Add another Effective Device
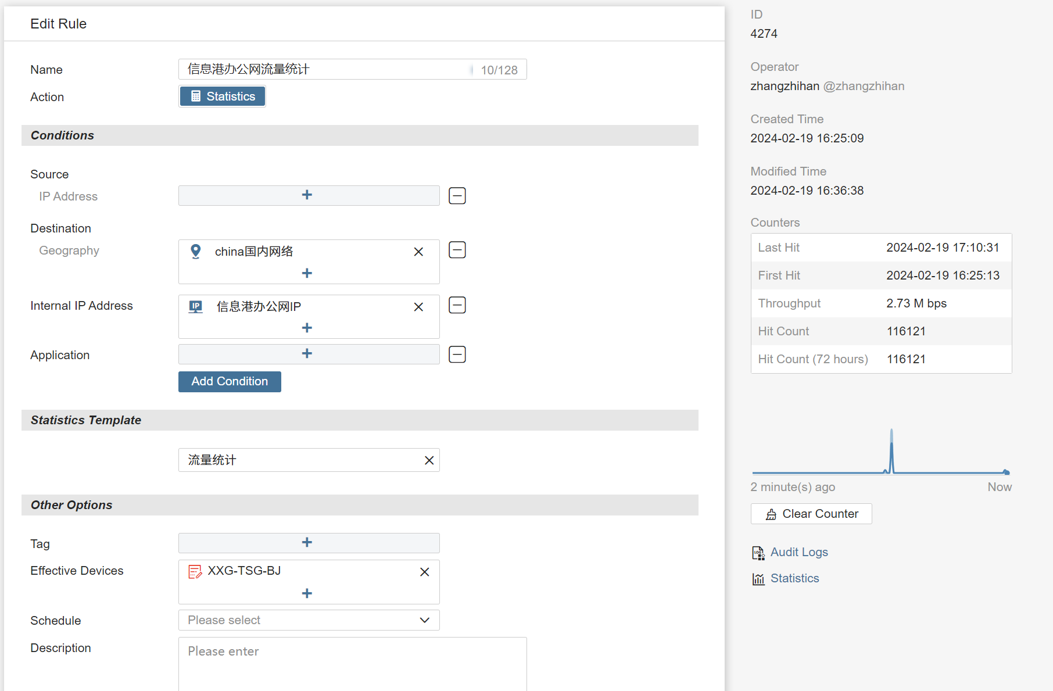 pos(307,593)
